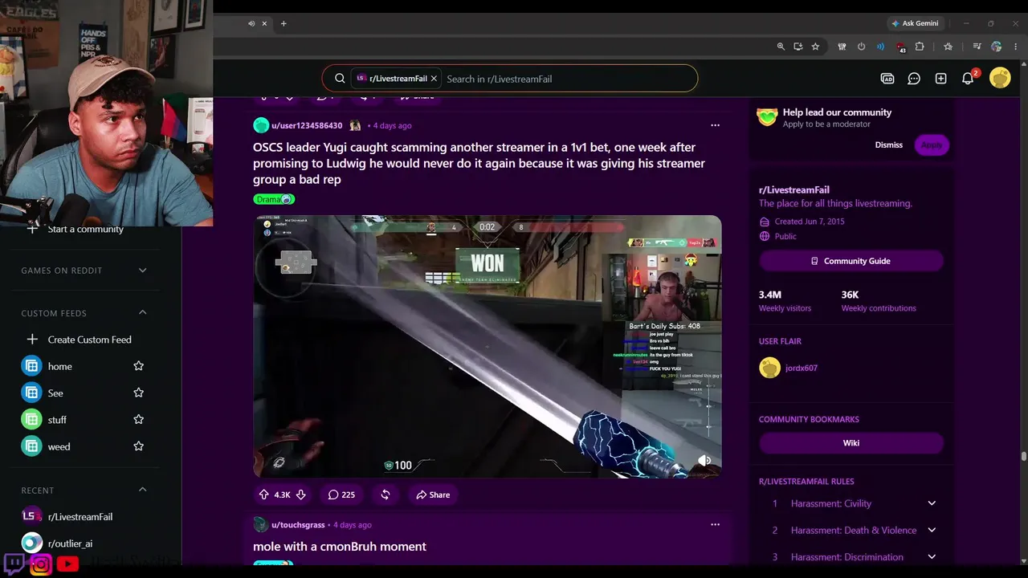
Task: Upvote the post with 4.3K votes
Action: [x=263, y=495]
